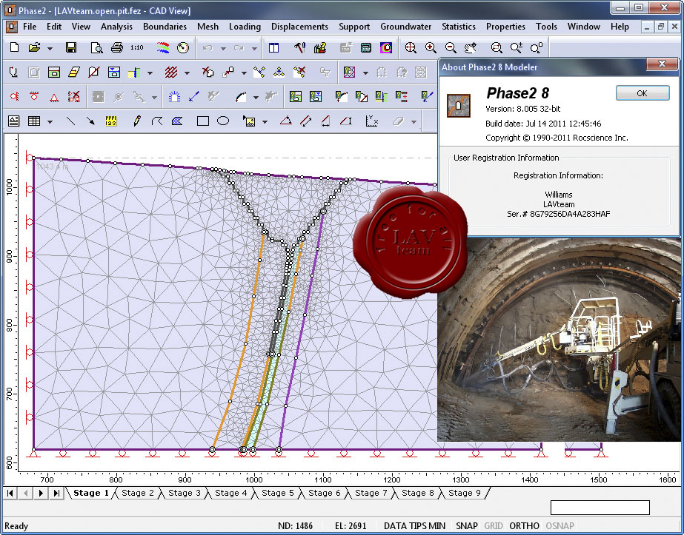The height and width of the screenshot is (535, 684).
Task: Click the 1:10 scale toolbar icon
Action: click(136, 47)
